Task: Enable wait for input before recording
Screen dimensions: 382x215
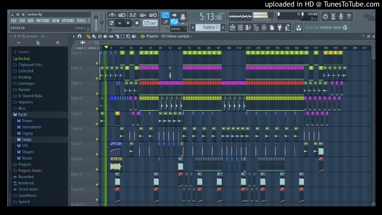Action: point(122,15)
